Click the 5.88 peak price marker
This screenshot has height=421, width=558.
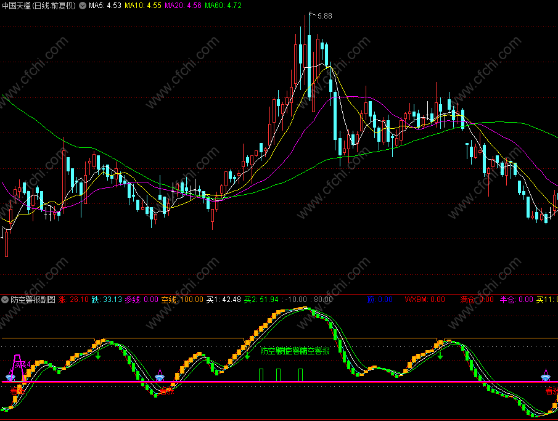tap(324, 15)
